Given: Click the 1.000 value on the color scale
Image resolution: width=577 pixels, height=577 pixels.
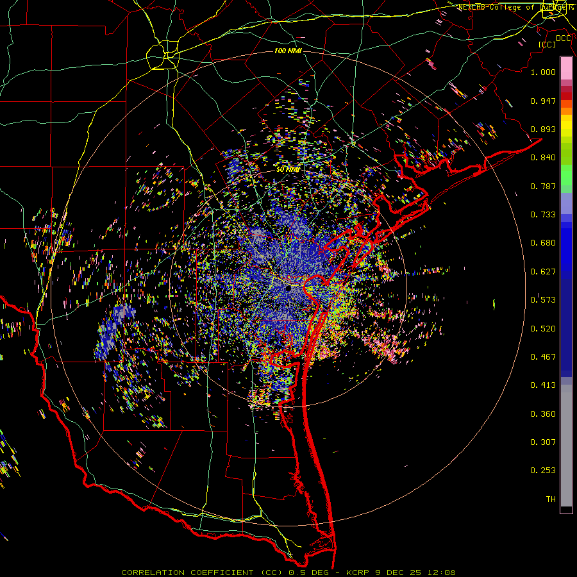Looking at the screenshot, I should 543,72.
